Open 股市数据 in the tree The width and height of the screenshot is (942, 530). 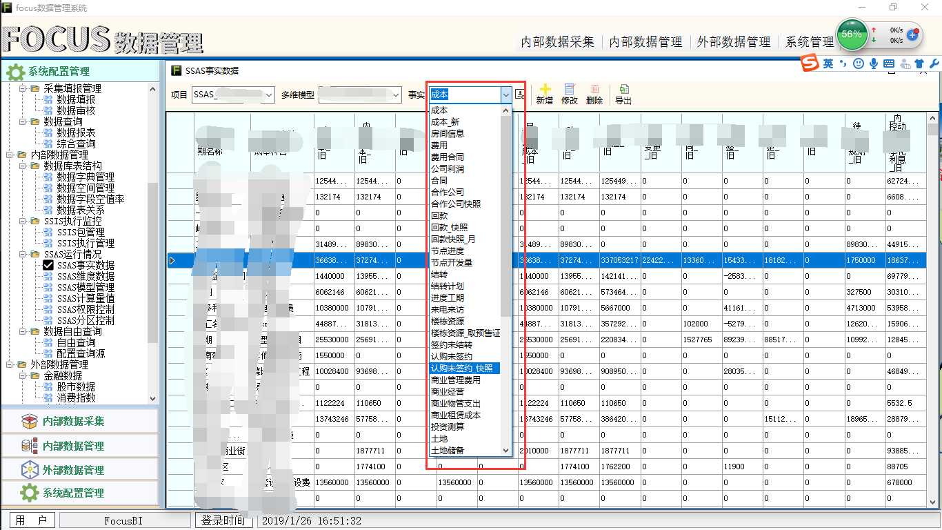click(76, 386)
